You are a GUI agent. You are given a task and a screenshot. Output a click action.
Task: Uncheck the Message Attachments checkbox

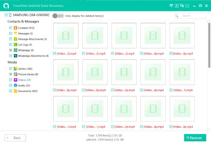tap(11, 39)
